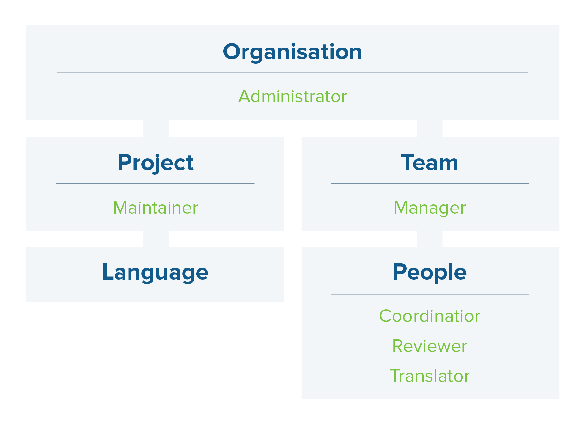The width and height of the screenshot is (585, 425).
Task: Select the Translator role label
Action: click(430, 376)
